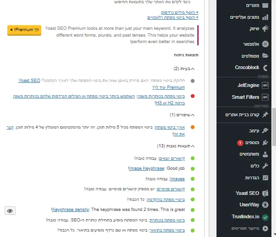Image resolution: width=276 pixels, height=237 pixels.
Task: Toggle the eye highlight button
Action: (10, 210)
